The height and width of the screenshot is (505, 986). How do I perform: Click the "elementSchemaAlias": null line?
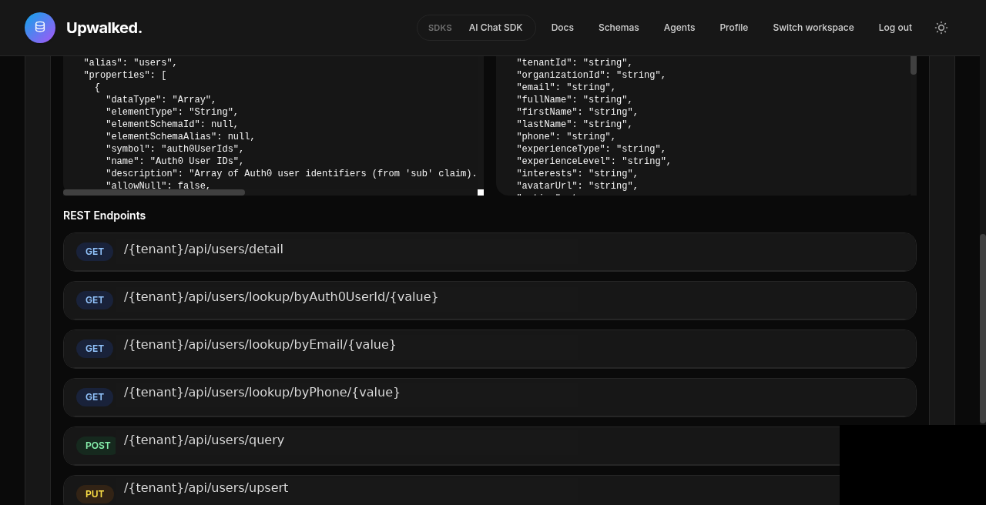click(x=180, y=137)
